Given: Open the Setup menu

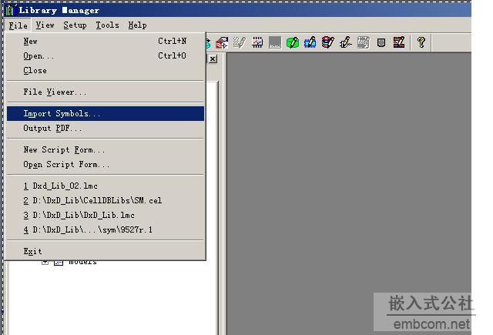Looking at the screenshot, I should 75,25.
